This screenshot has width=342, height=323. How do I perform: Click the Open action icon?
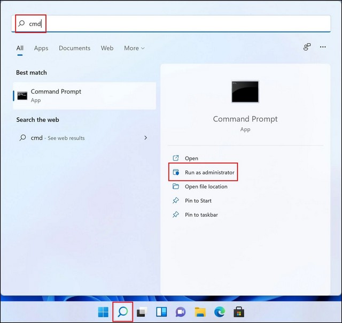pyautogui.click(x=176, y=158)
